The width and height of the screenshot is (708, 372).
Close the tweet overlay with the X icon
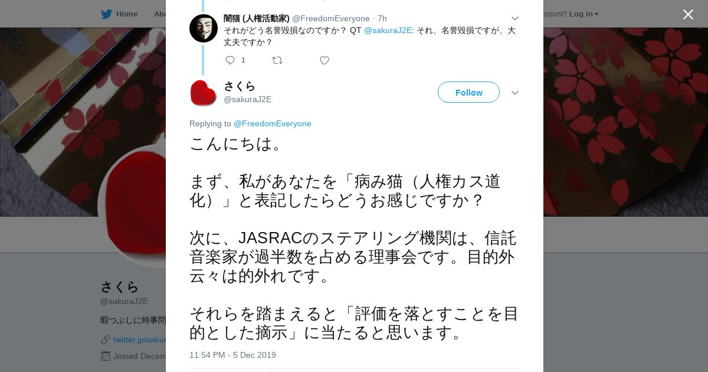coord(688,14)
